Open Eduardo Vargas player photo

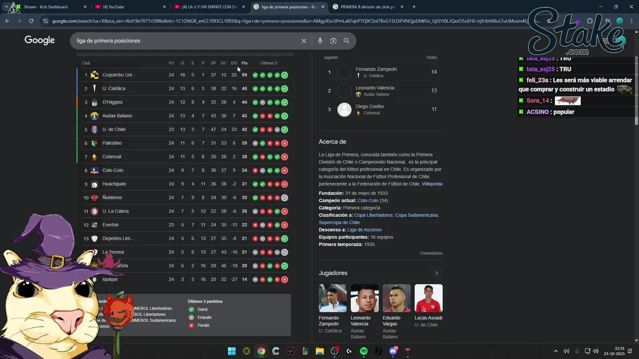pyautogui.click(x=396, y=298)
